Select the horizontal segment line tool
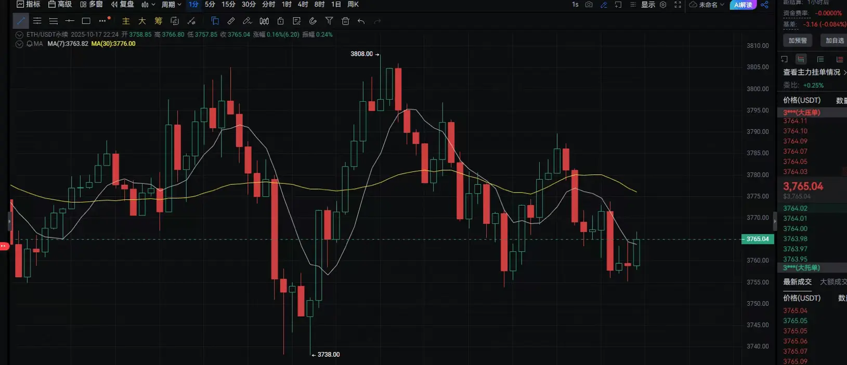847x365 pixels. pyautogui.click(x=70, y=21)
